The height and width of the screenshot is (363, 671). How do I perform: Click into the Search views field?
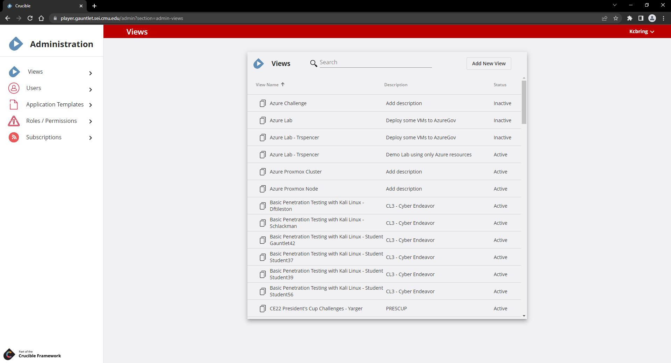pyautogui.click(x=375, y=62)
